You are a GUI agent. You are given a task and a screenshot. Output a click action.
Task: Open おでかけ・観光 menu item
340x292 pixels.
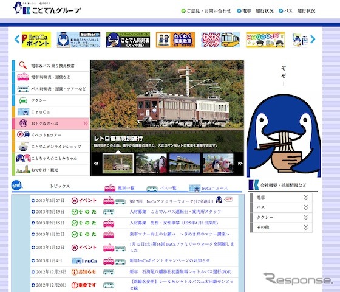click(x=52, y=170)
